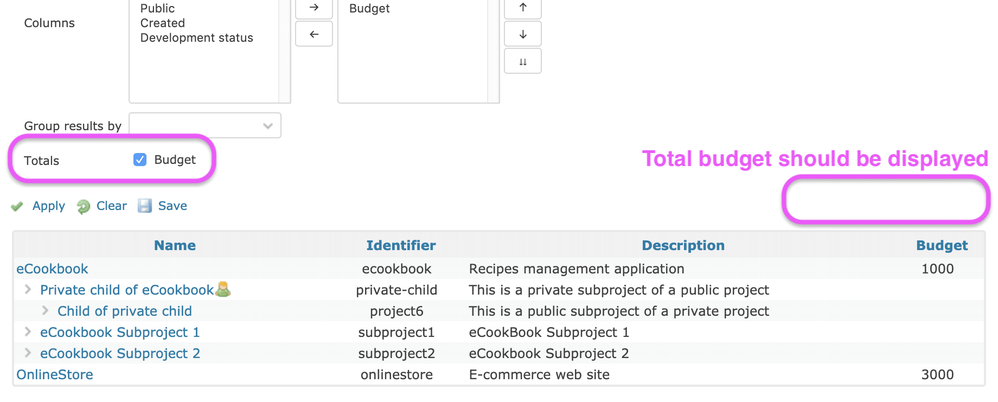Sort by the Identifier column header
Image resolution: width=998 pixels, height=402 pixels.
[x=401, y=246]
